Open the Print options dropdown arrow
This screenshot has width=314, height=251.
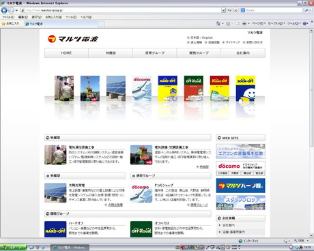click(248, 23)
